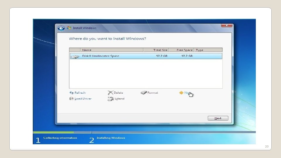
Task: Click the Install Windows title text
Action: [85, 28]
